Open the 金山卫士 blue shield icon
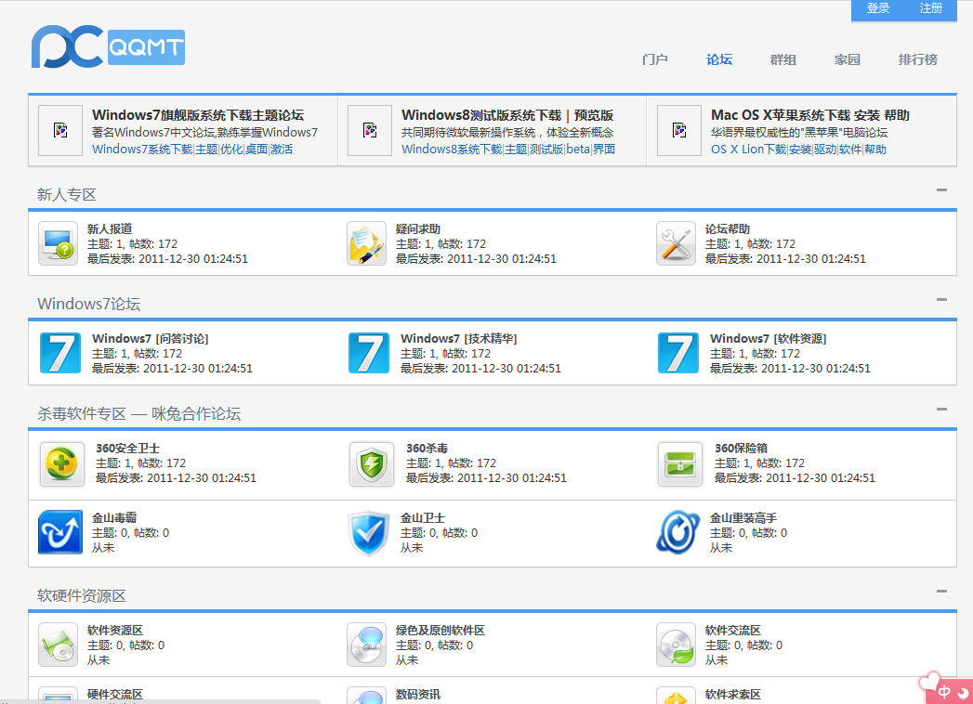 point(368,532)
